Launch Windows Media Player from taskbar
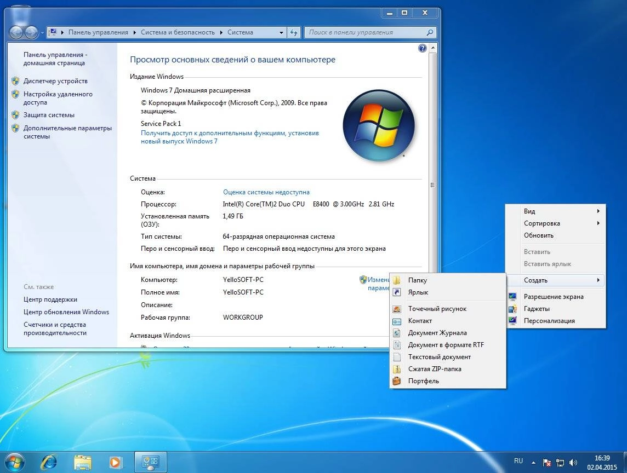627x473 pixels. pyautogui.click(x=115, y=462)
